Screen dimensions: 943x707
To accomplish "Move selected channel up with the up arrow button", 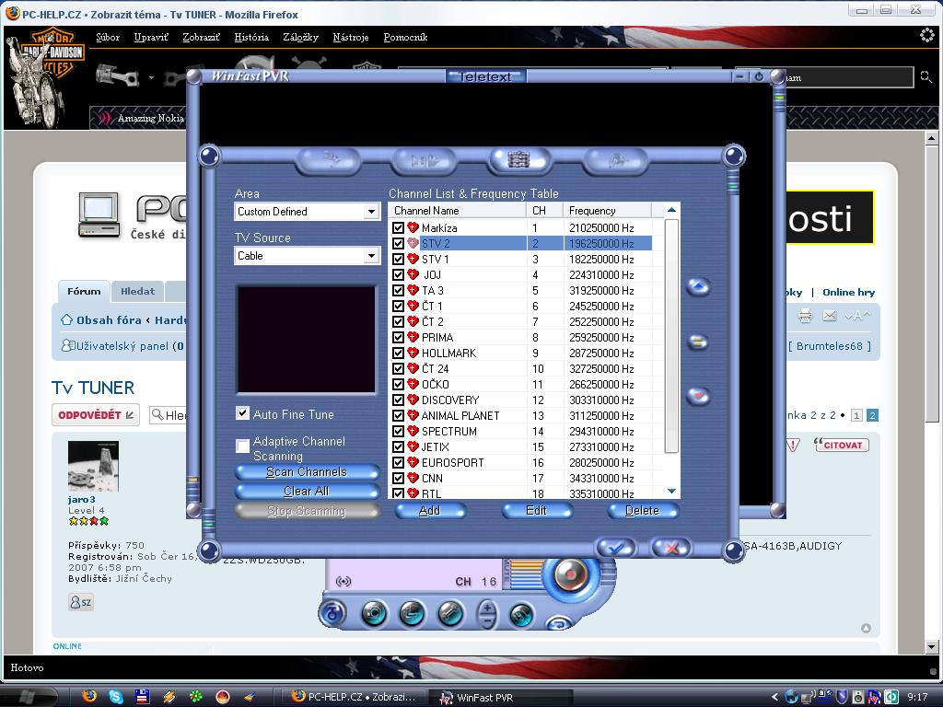I will (x=698, y=287).
